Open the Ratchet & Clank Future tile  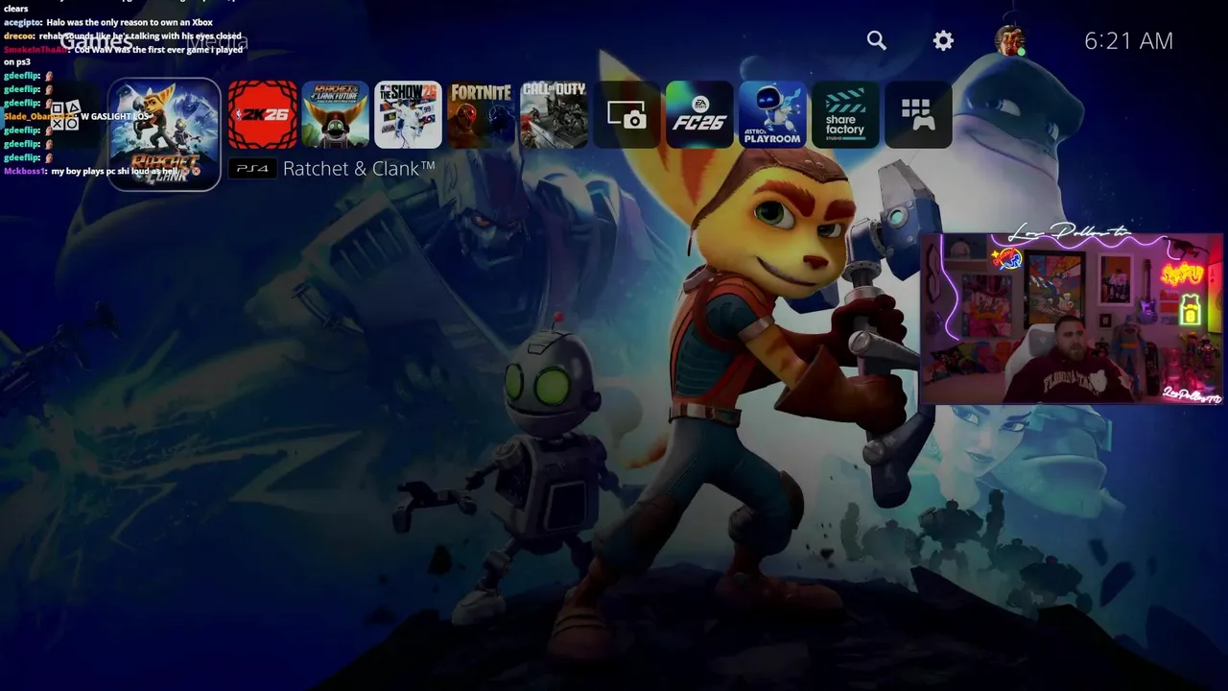coord(335,114)
